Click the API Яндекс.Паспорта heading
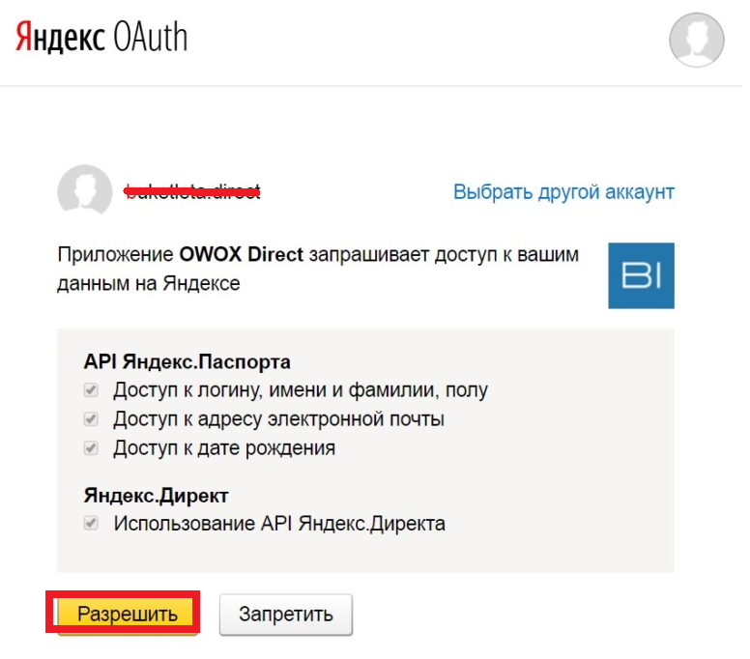Viewport: 750px width, 659px height. [187, 362]
